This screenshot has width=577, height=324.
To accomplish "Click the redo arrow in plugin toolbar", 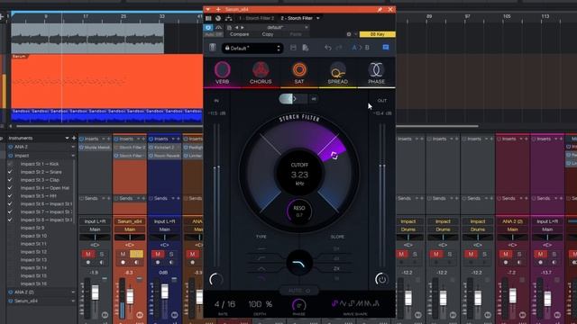I will click(339, 48).
